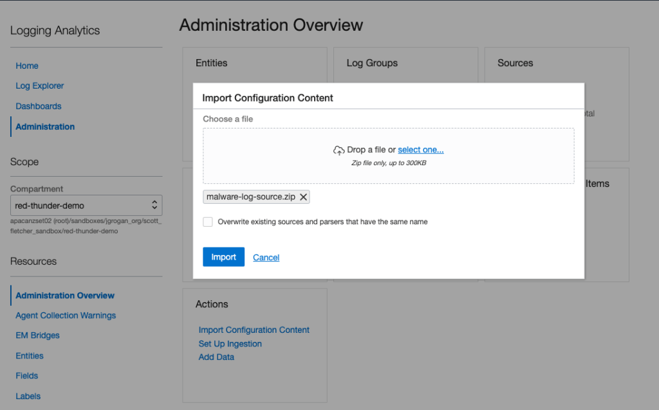Open the Compartment dropdown red-thunder-demo

[x=86, y=206]
